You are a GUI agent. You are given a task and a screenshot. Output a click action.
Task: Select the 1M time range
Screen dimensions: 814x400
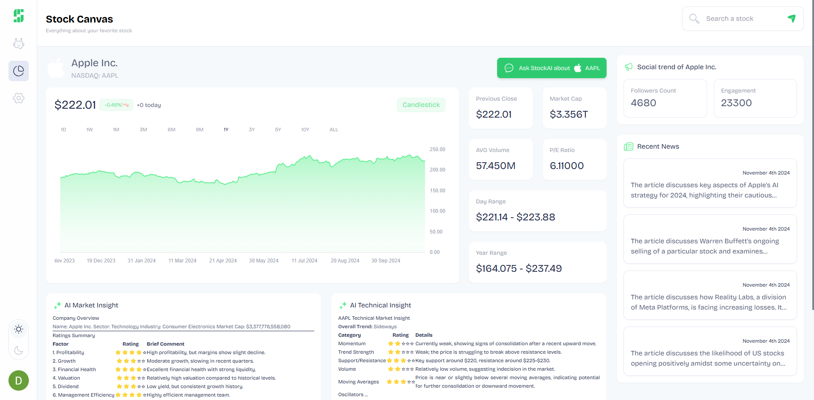pyautogui.click(x=116, y=130)
